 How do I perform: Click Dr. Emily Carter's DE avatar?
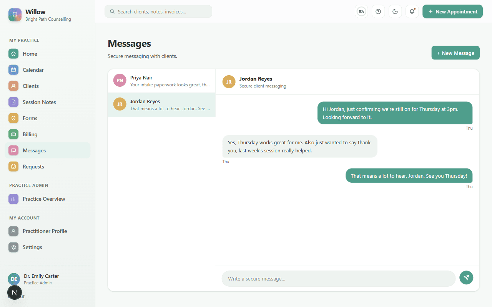click(x=14, y=279)
